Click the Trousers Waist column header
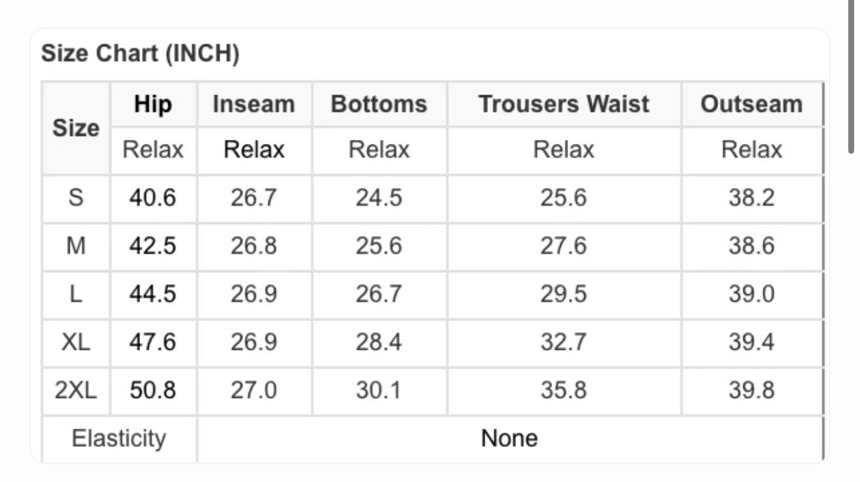 (x=564, y=104)
